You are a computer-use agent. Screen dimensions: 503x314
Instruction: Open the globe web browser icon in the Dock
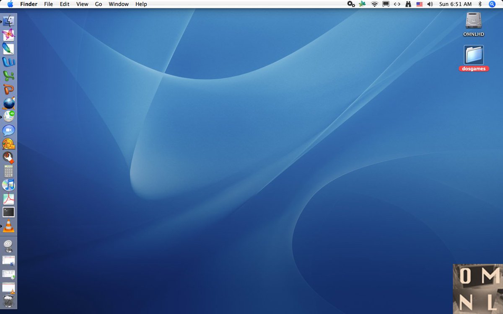(9, 103)
